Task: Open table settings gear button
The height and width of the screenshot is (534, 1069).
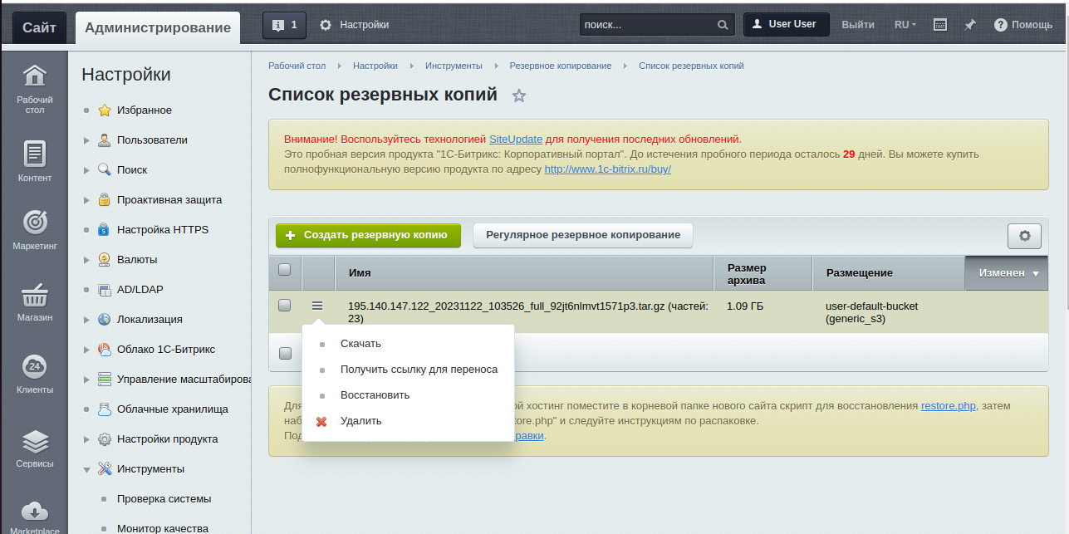Action: (x=1024, y=236)
